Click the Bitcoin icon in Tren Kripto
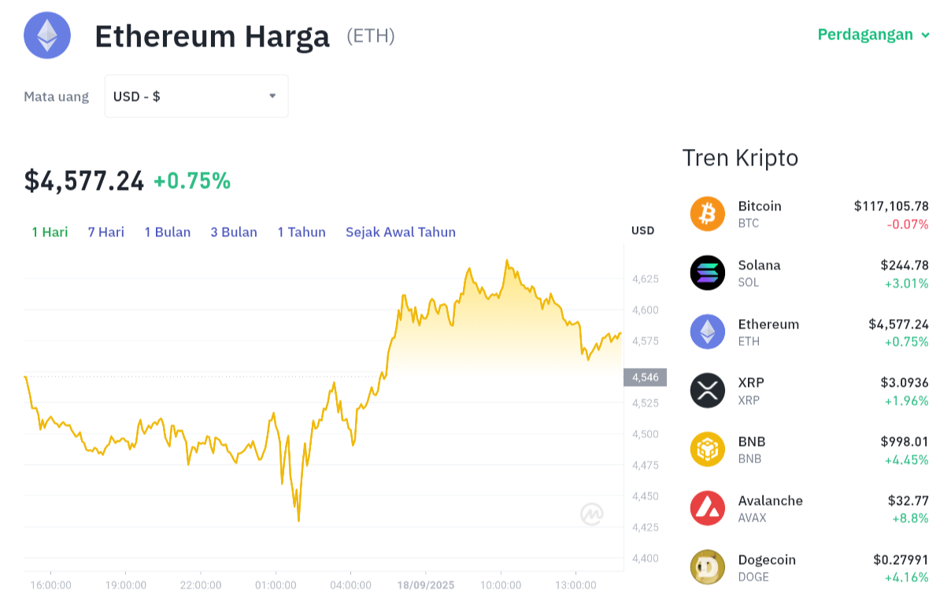 (x=708, y=214)
